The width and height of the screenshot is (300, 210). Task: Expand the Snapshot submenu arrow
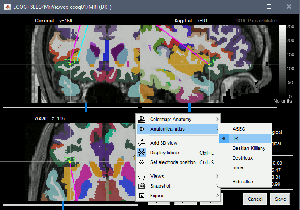point(217,186)
